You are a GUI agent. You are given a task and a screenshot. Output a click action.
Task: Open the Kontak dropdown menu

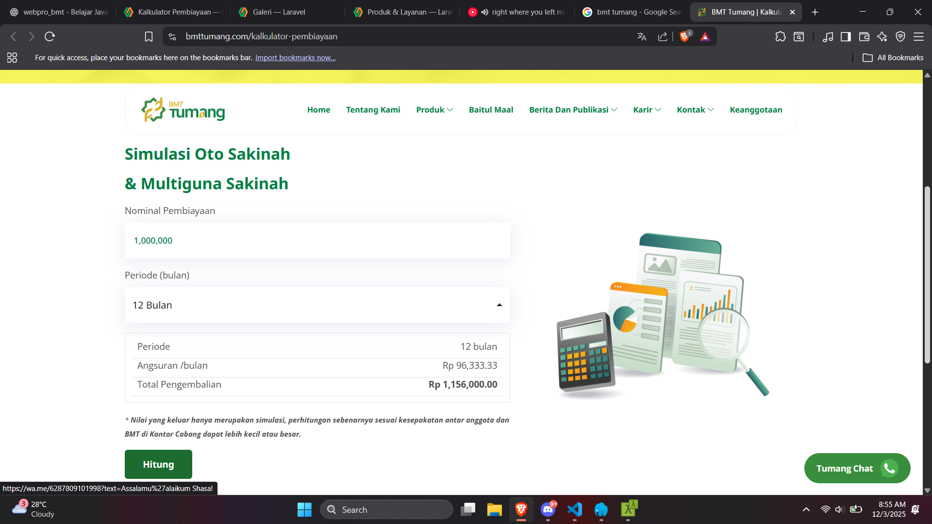coord(695,110)
